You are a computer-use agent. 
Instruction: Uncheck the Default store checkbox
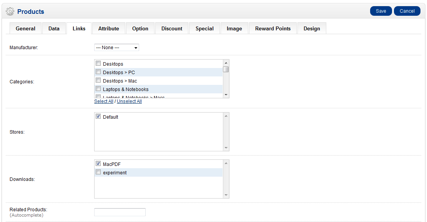point(98,116)
